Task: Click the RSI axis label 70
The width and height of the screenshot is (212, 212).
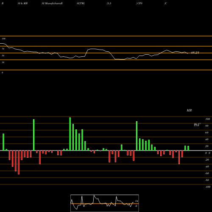Action: pos(3,49)
